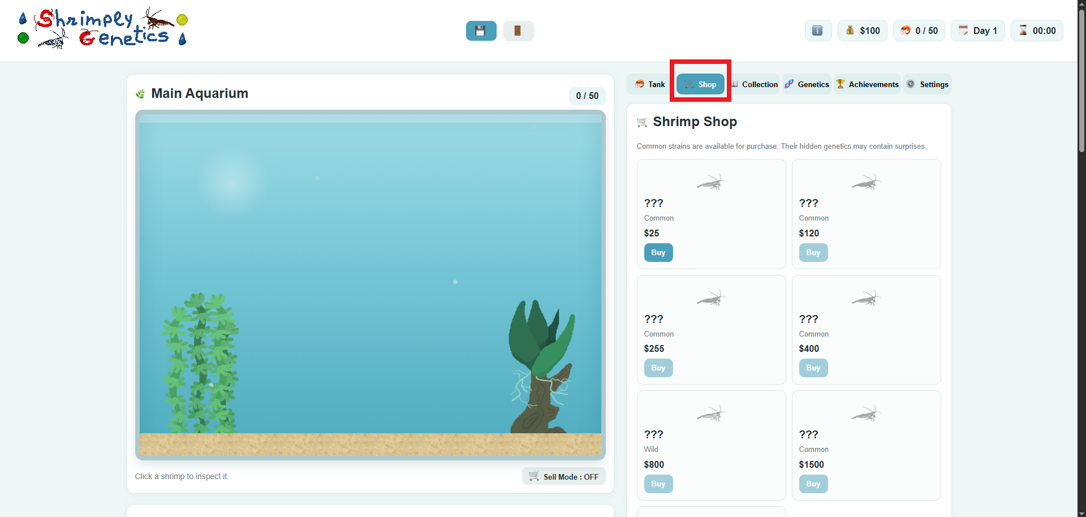Click the page vertical scrollbar
This screenshot has height=517, width=1086.
click(x=1081, y=258)
